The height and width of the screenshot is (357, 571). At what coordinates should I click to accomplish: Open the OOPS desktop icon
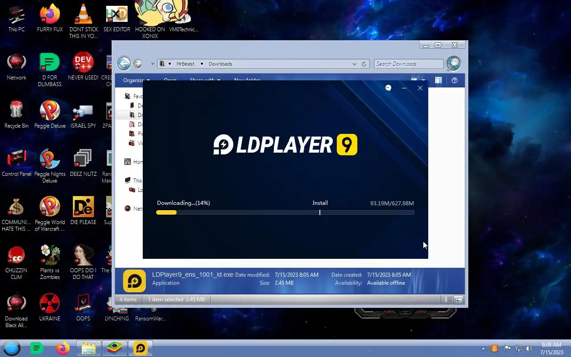coord(83,307)
